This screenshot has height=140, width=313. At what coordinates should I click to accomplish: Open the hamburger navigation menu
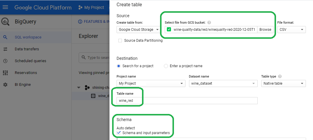[x=5, y=7]
